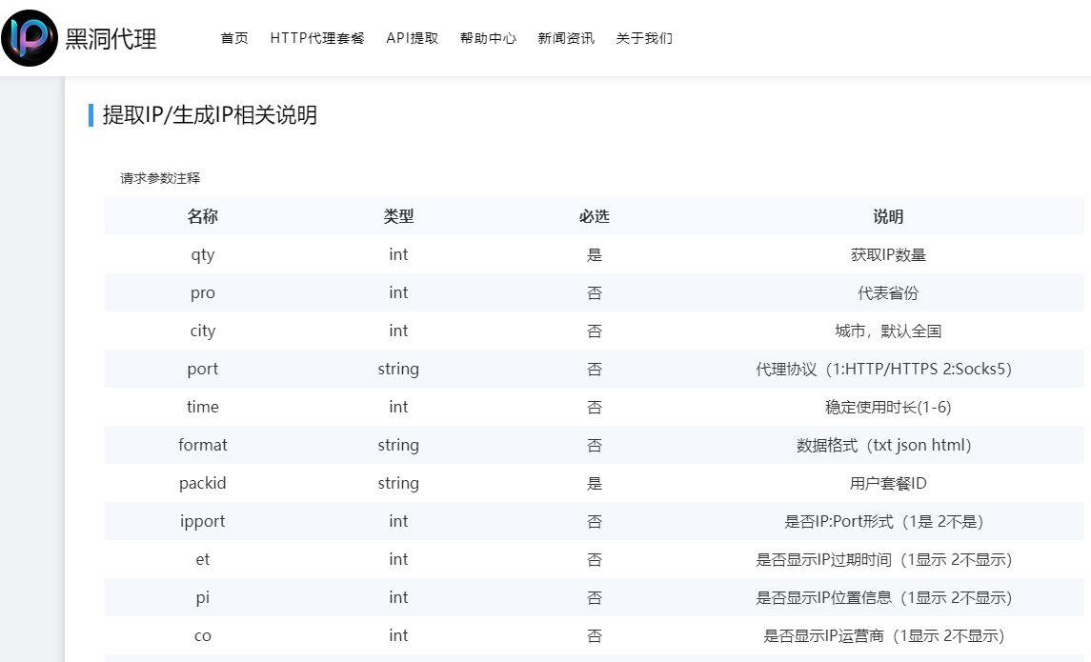
Task: Select the 新闻资讯 navigation link
Action: pos(566,38)
